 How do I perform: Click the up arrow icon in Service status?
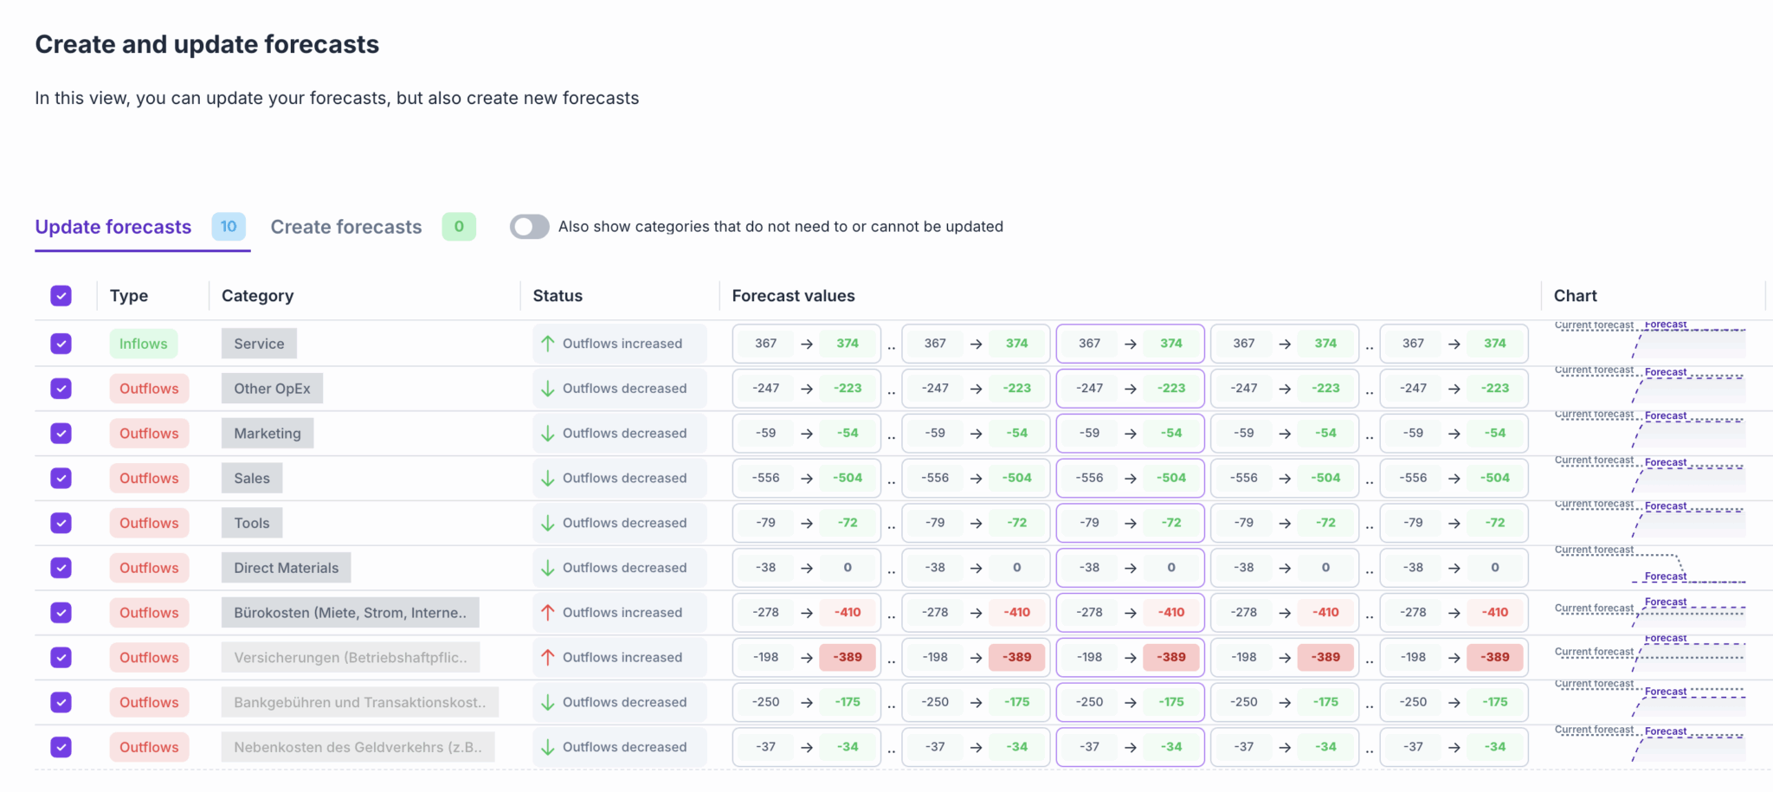click(547, 344)
